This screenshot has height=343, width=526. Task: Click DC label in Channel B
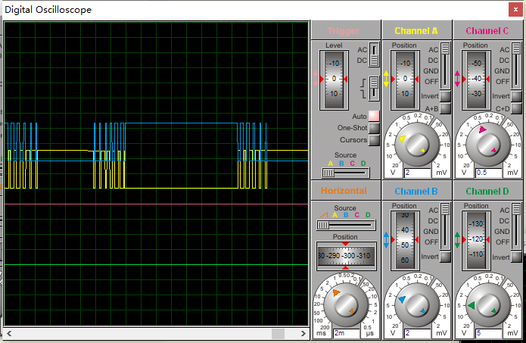[x=433, y=221]
